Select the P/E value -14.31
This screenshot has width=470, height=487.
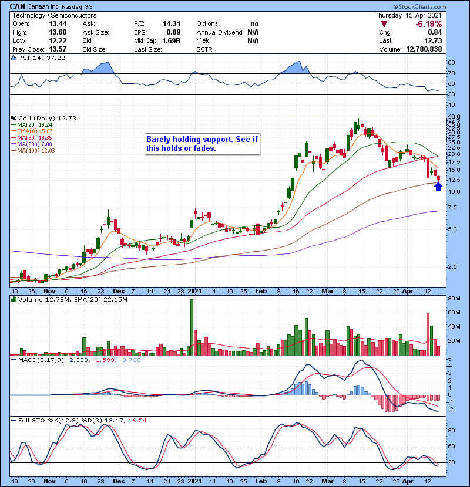(x=170, y=24)
